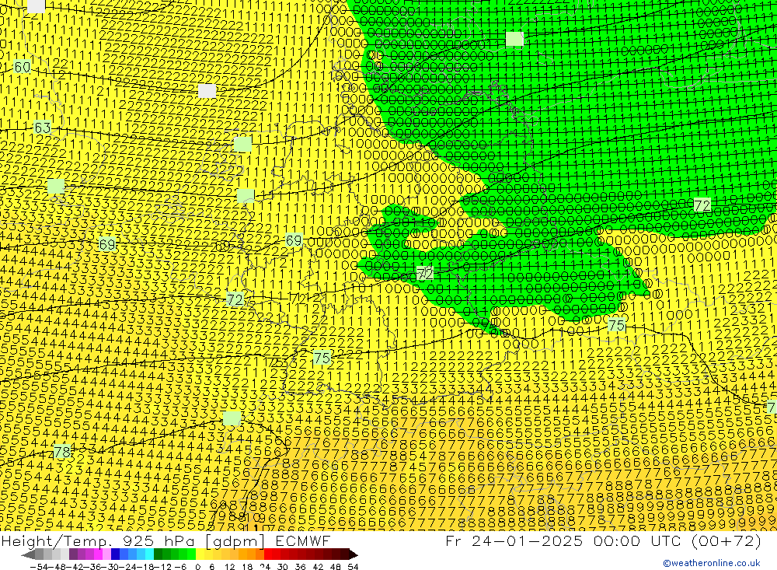Click legend value 36
The image size is (777, 570).
point(300,566)
